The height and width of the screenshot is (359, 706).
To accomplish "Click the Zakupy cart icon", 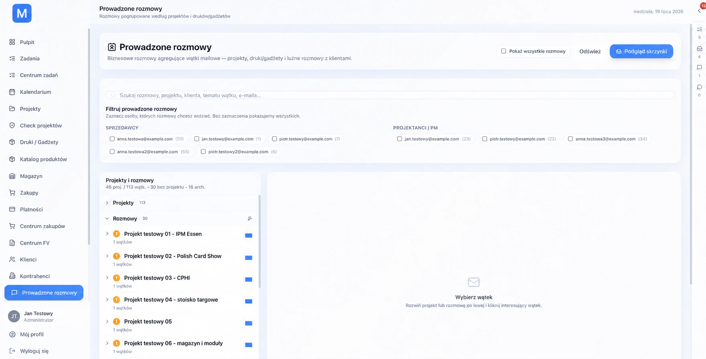I will click(12, 193).
